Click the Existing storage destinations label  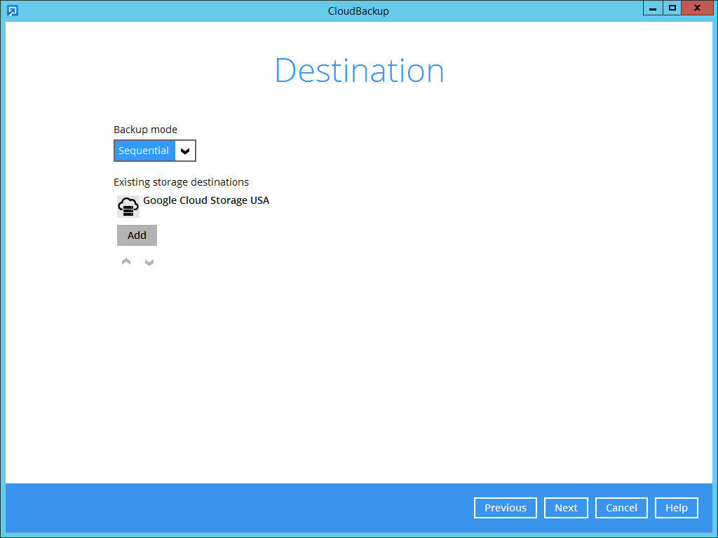point(181,182)
